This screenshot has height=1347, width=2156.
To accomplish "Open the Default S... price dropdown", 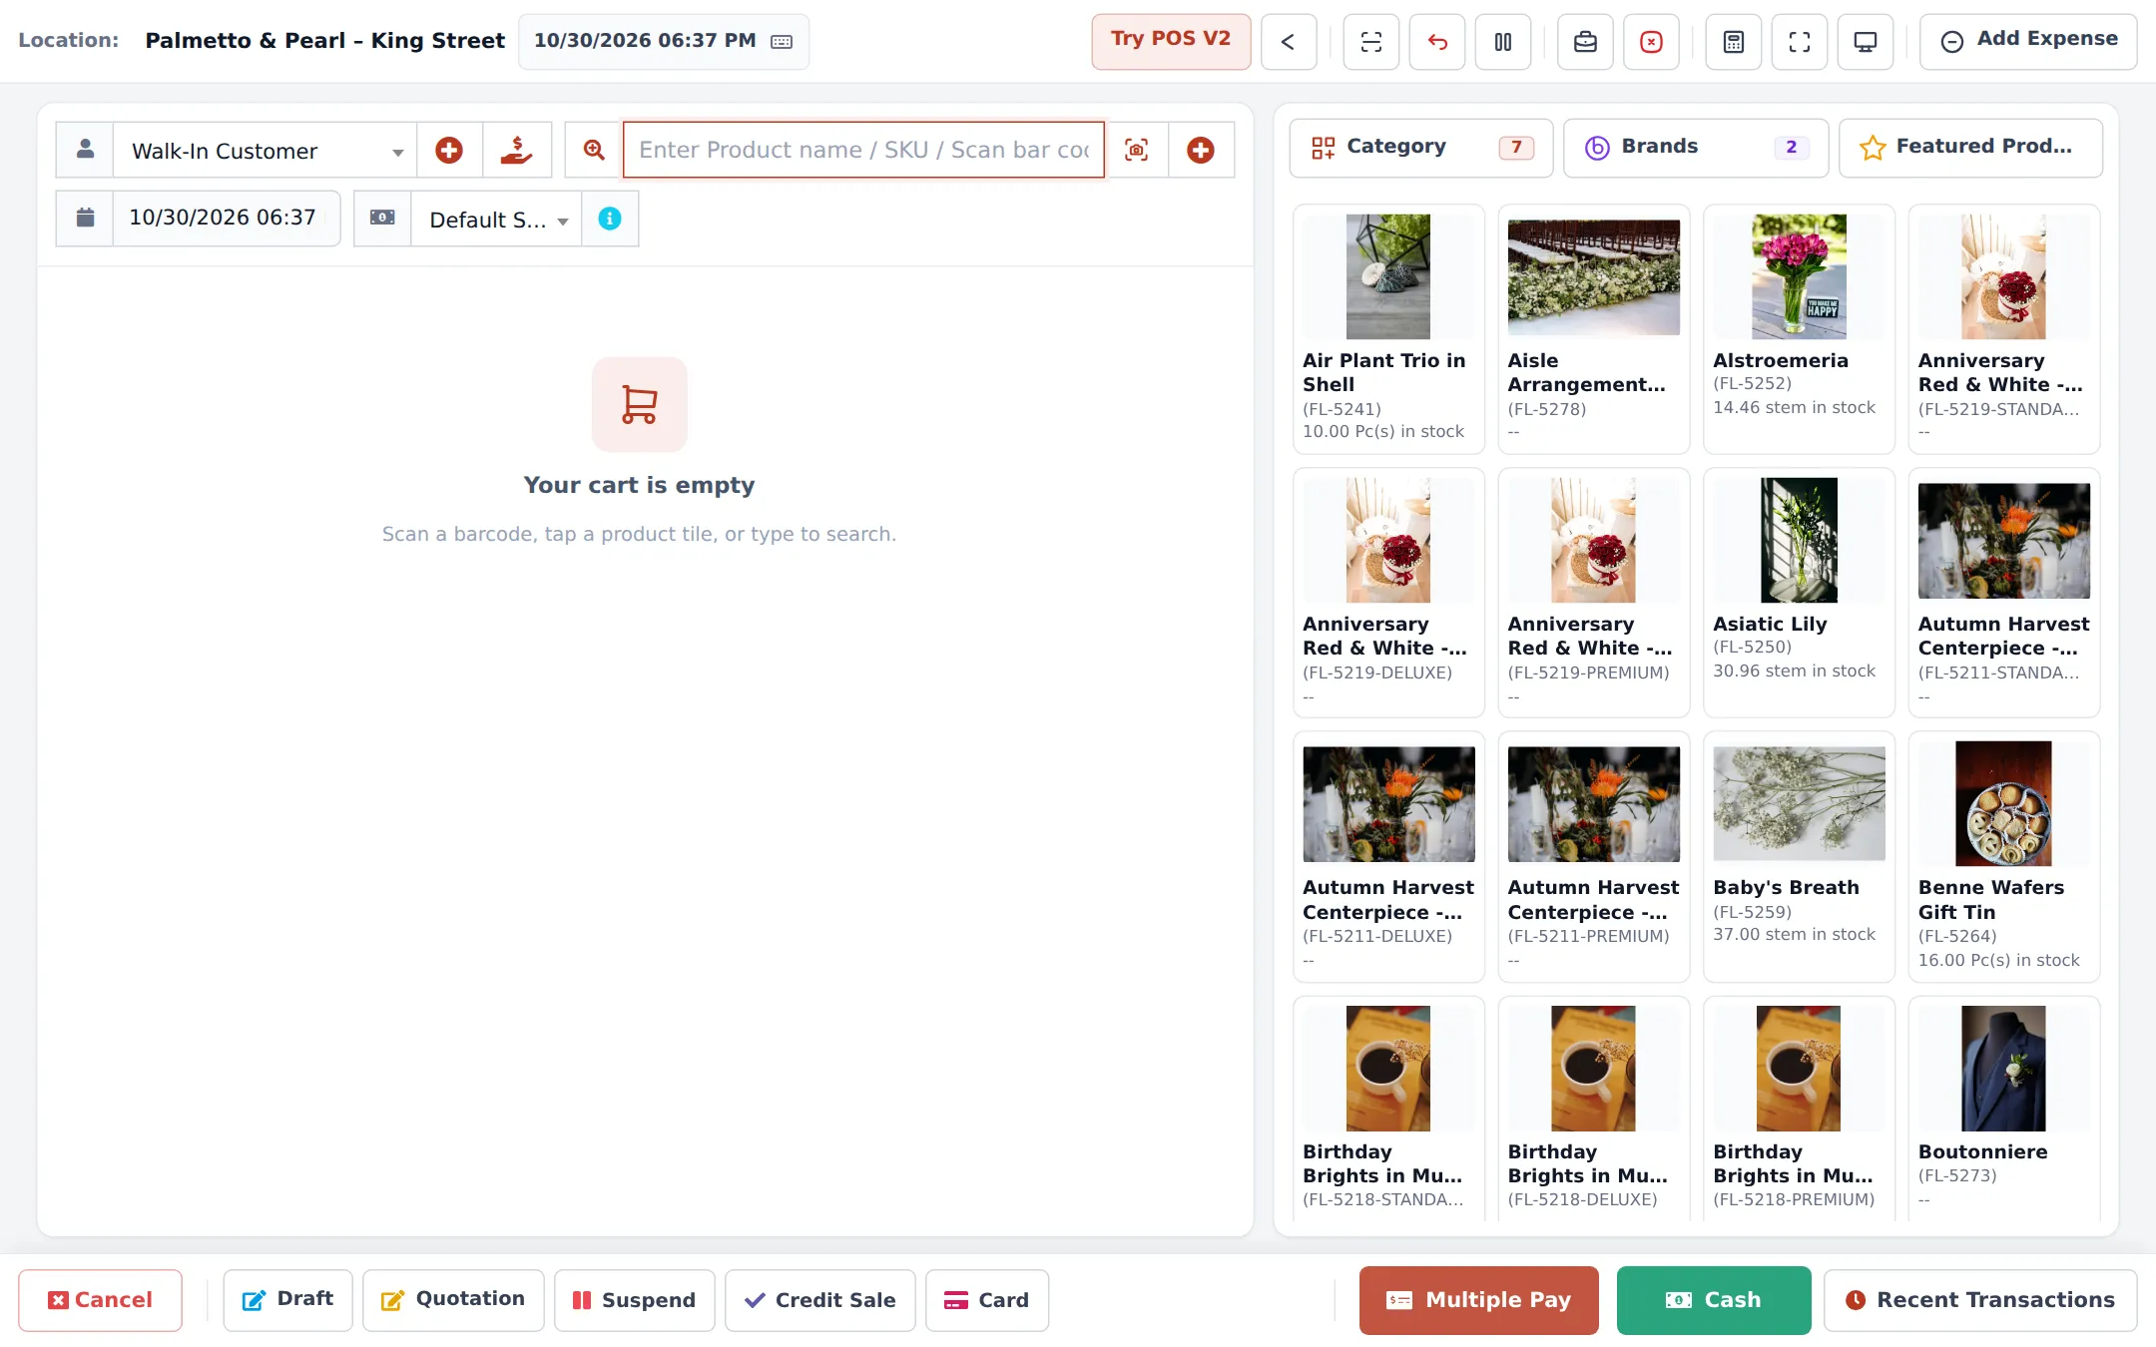I will [496, 219].
